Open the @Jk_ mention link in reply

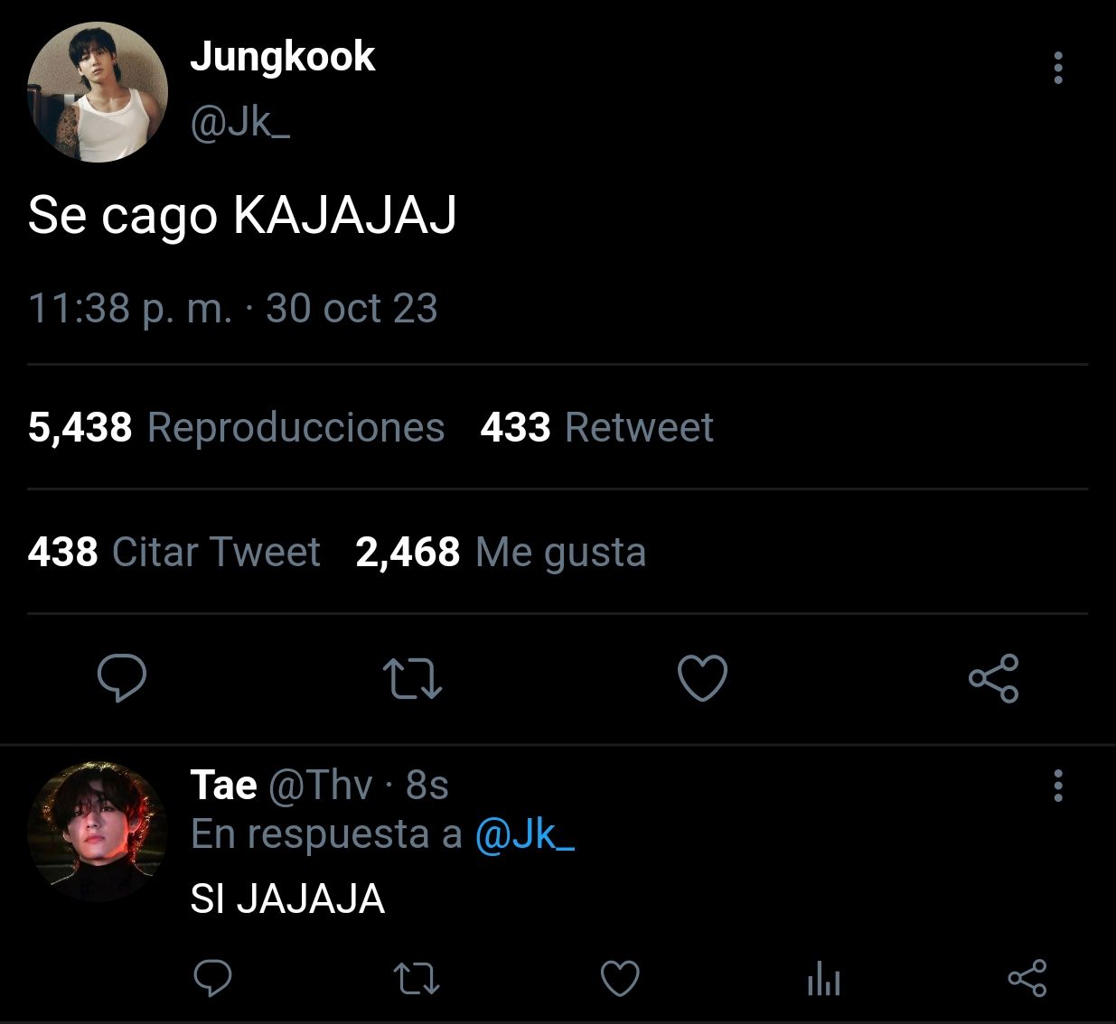point(524,834)
